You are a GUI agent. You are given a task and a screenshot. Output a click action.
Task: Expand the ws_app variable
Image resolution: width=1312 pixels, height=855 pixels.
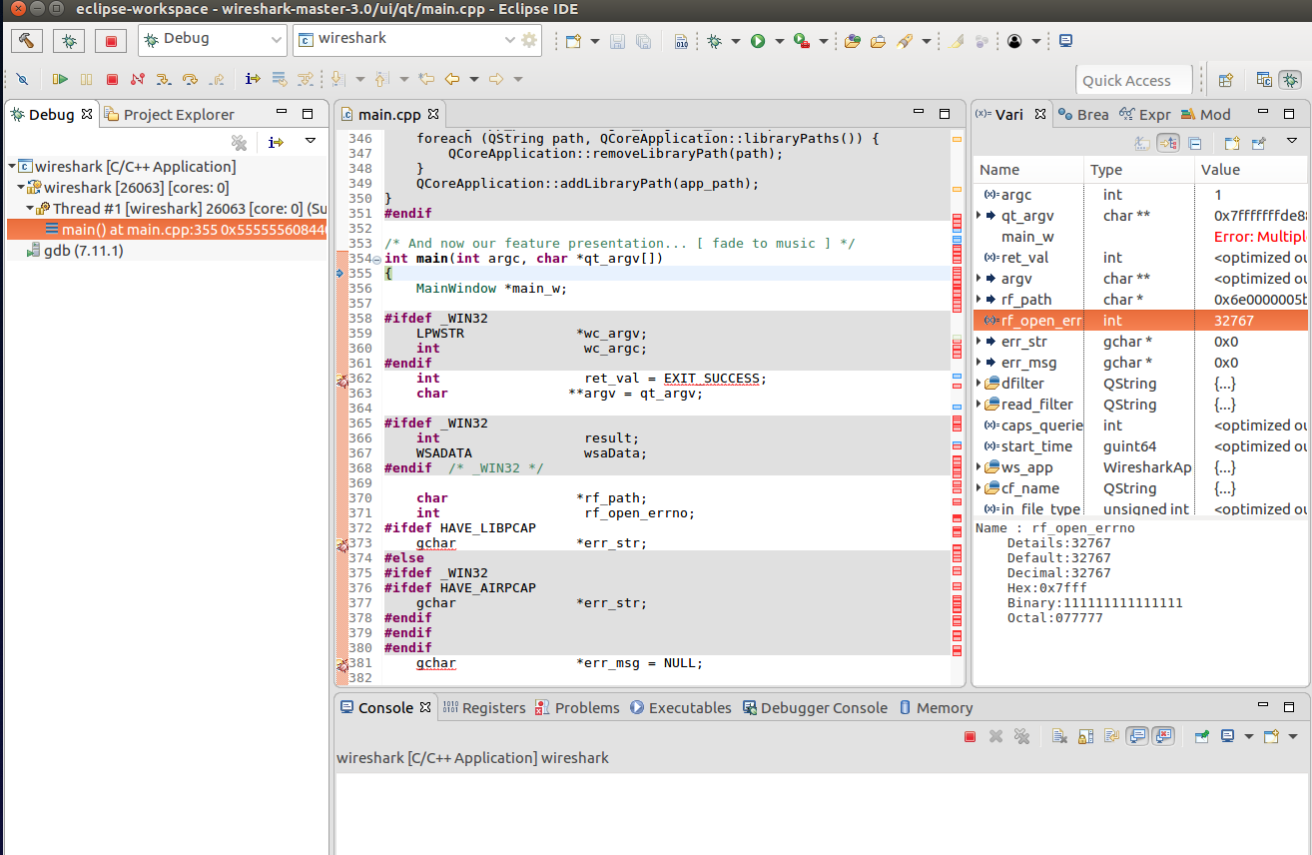tap(979, 467)
